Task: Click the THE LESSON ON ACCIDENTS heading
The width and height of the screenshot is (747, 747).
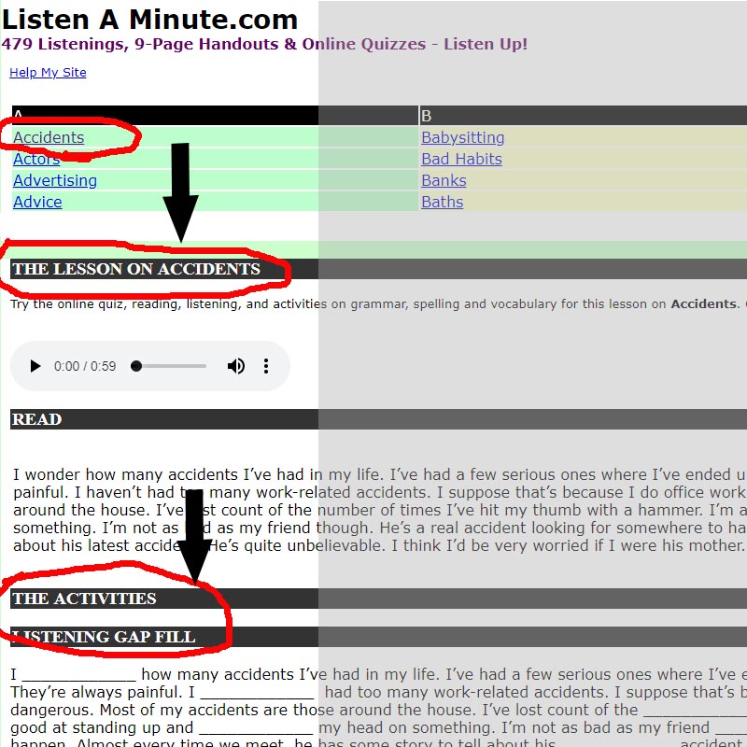Action: tap(135, 269)
